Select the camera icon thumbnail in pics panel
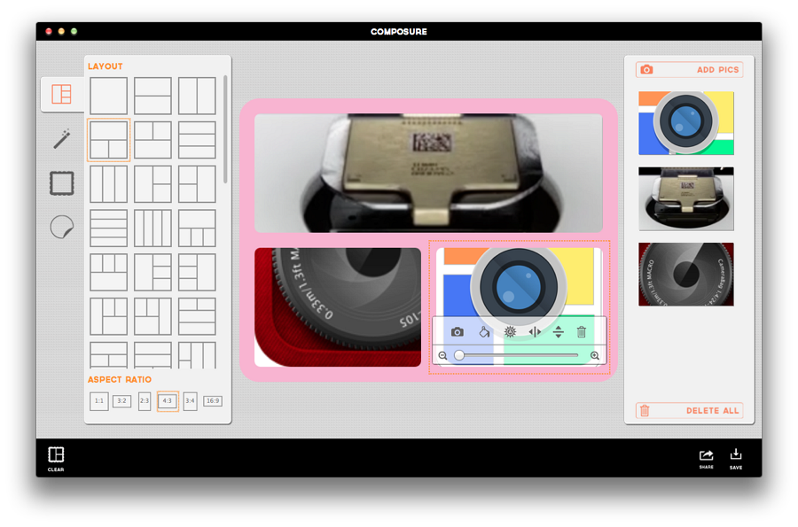This screenshot has height=527, width=798. 686,123
